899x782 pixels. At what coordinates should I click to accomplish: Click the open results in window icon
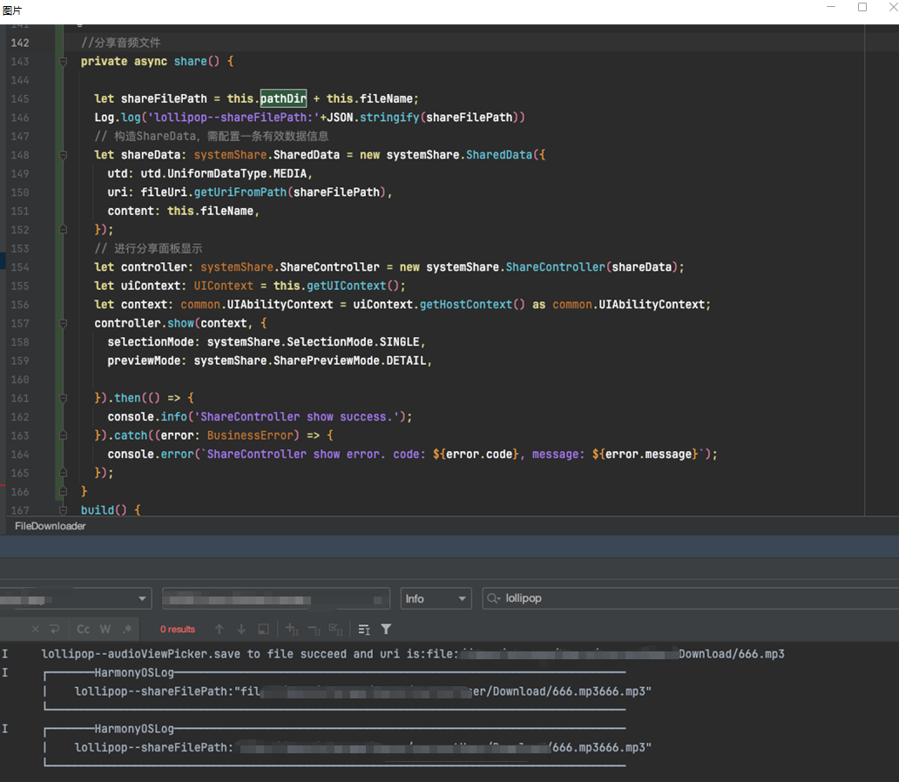(x=263, y=629)
